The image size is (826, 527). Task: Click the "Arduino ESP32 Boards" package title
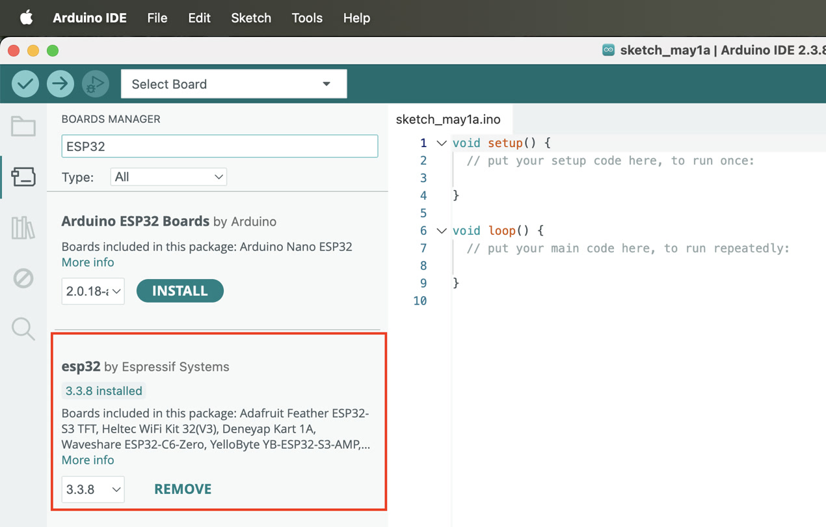click(x=135, y=221)
